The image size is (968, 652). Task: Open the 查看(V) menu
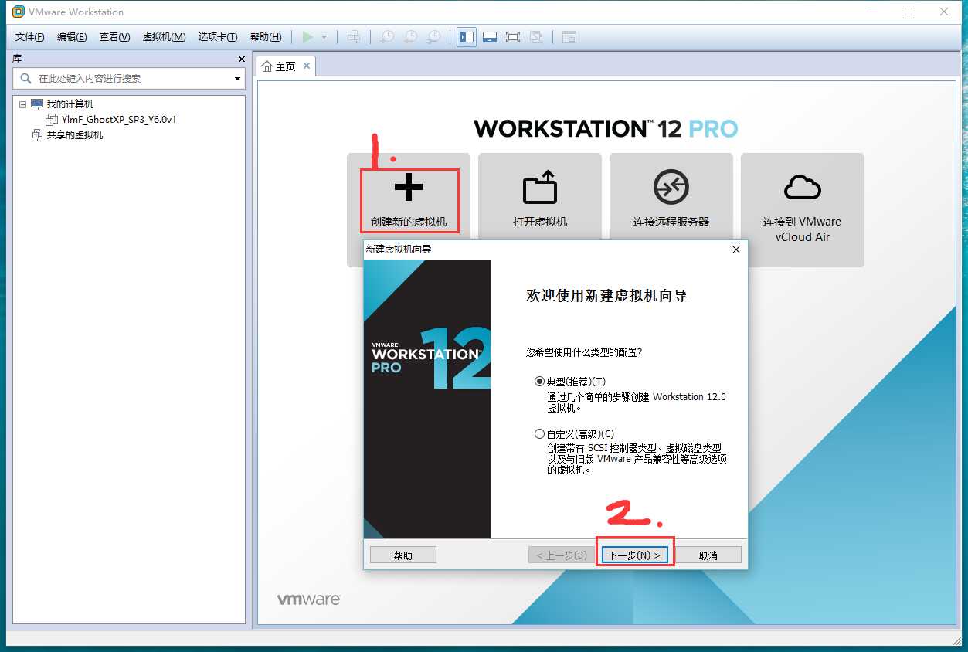114,37
